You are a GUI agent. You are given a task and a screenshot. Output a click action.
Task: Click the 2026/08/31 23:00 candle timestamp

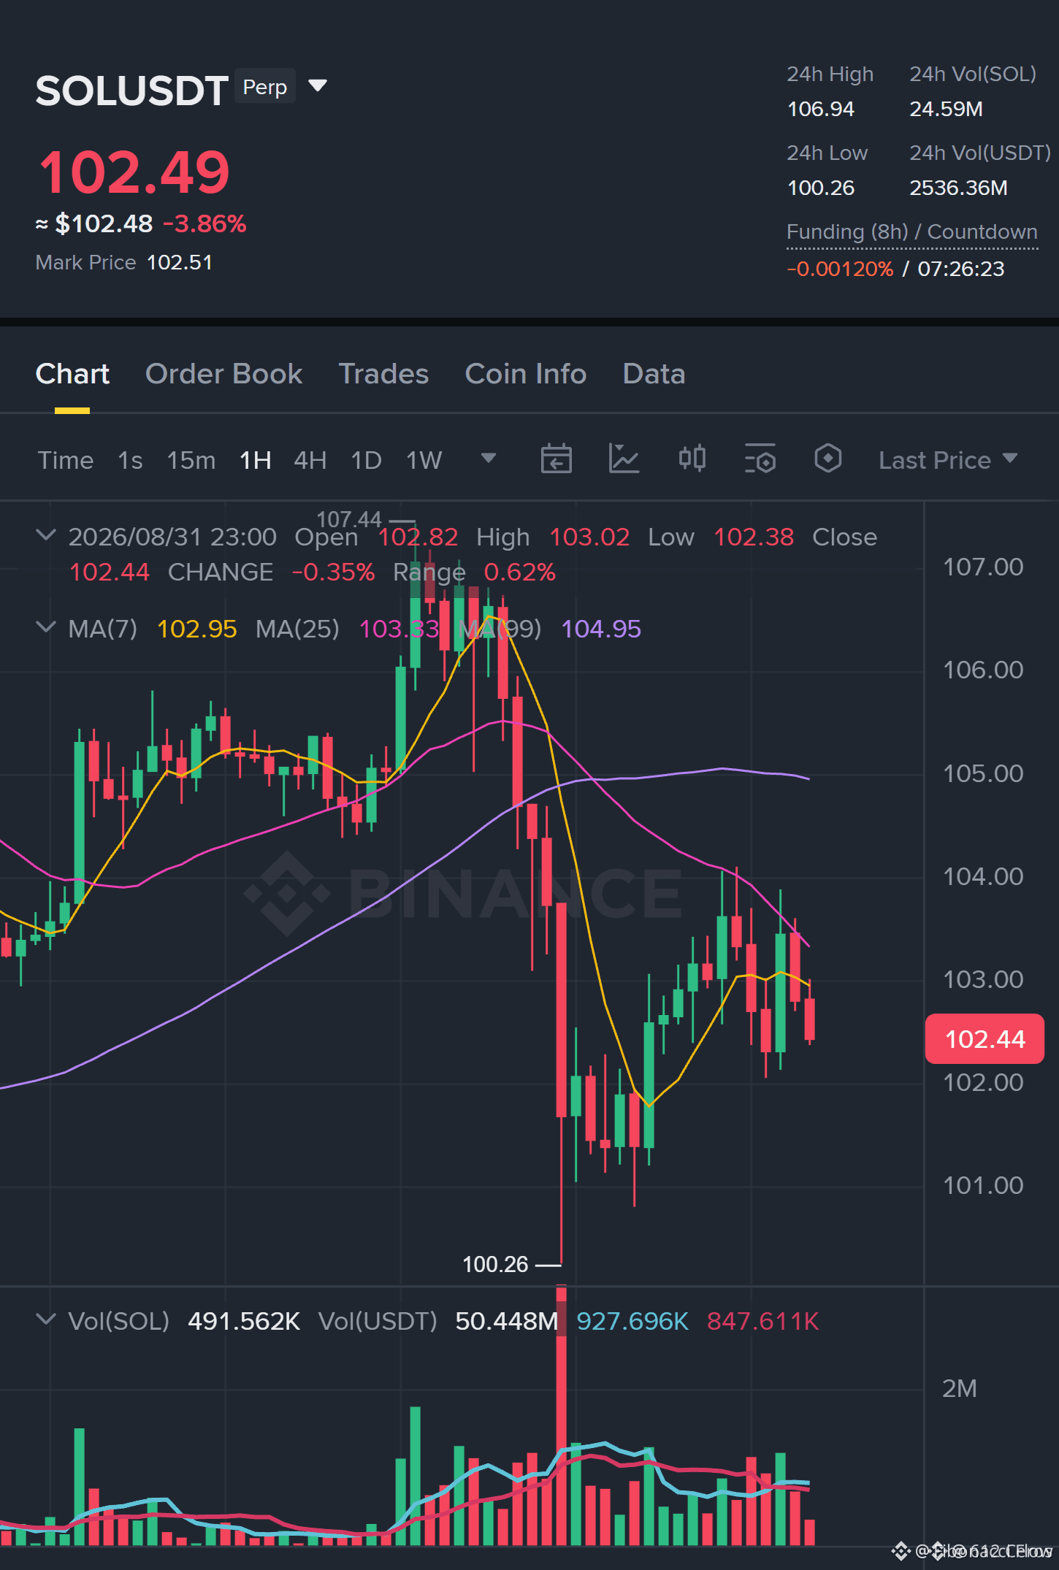(x=172, y=537)
